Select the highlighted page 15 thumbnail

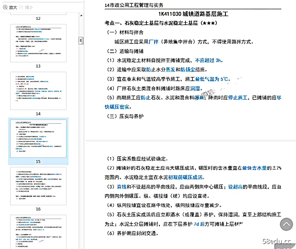38,139
